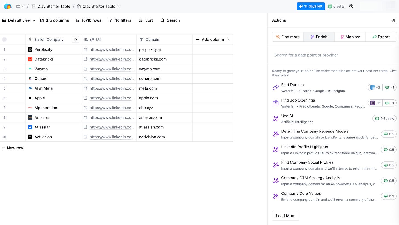Viewport: 399px width, 225px height.
Task: Click the Atlassian company logo
Action: click(30, 127)
